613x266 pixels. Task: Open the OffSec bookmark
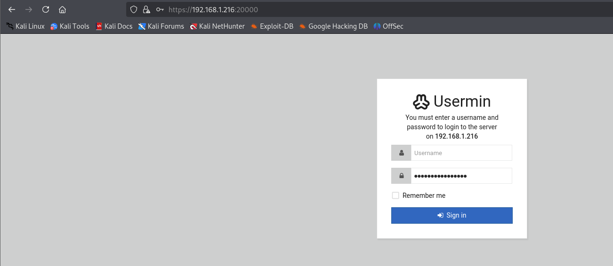point(388,26)
